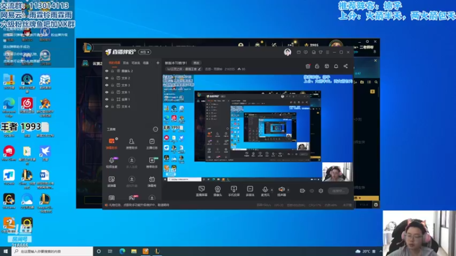
Task: Close the League client side panel with the X
Action: (x=376, y=60)
